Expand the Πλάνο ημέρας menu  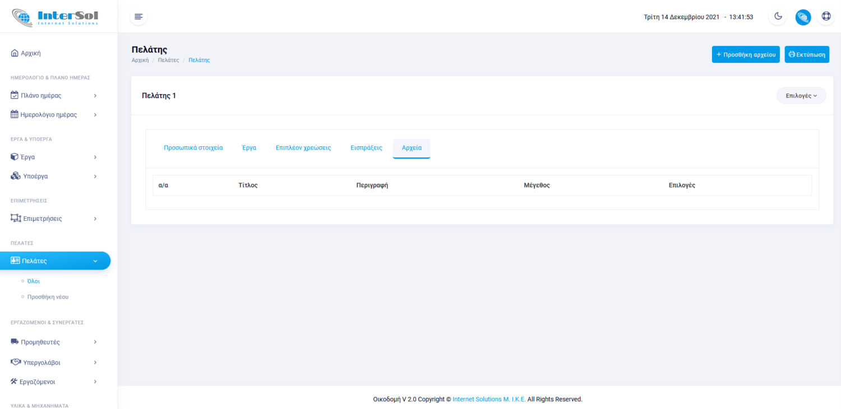[54, 95]
